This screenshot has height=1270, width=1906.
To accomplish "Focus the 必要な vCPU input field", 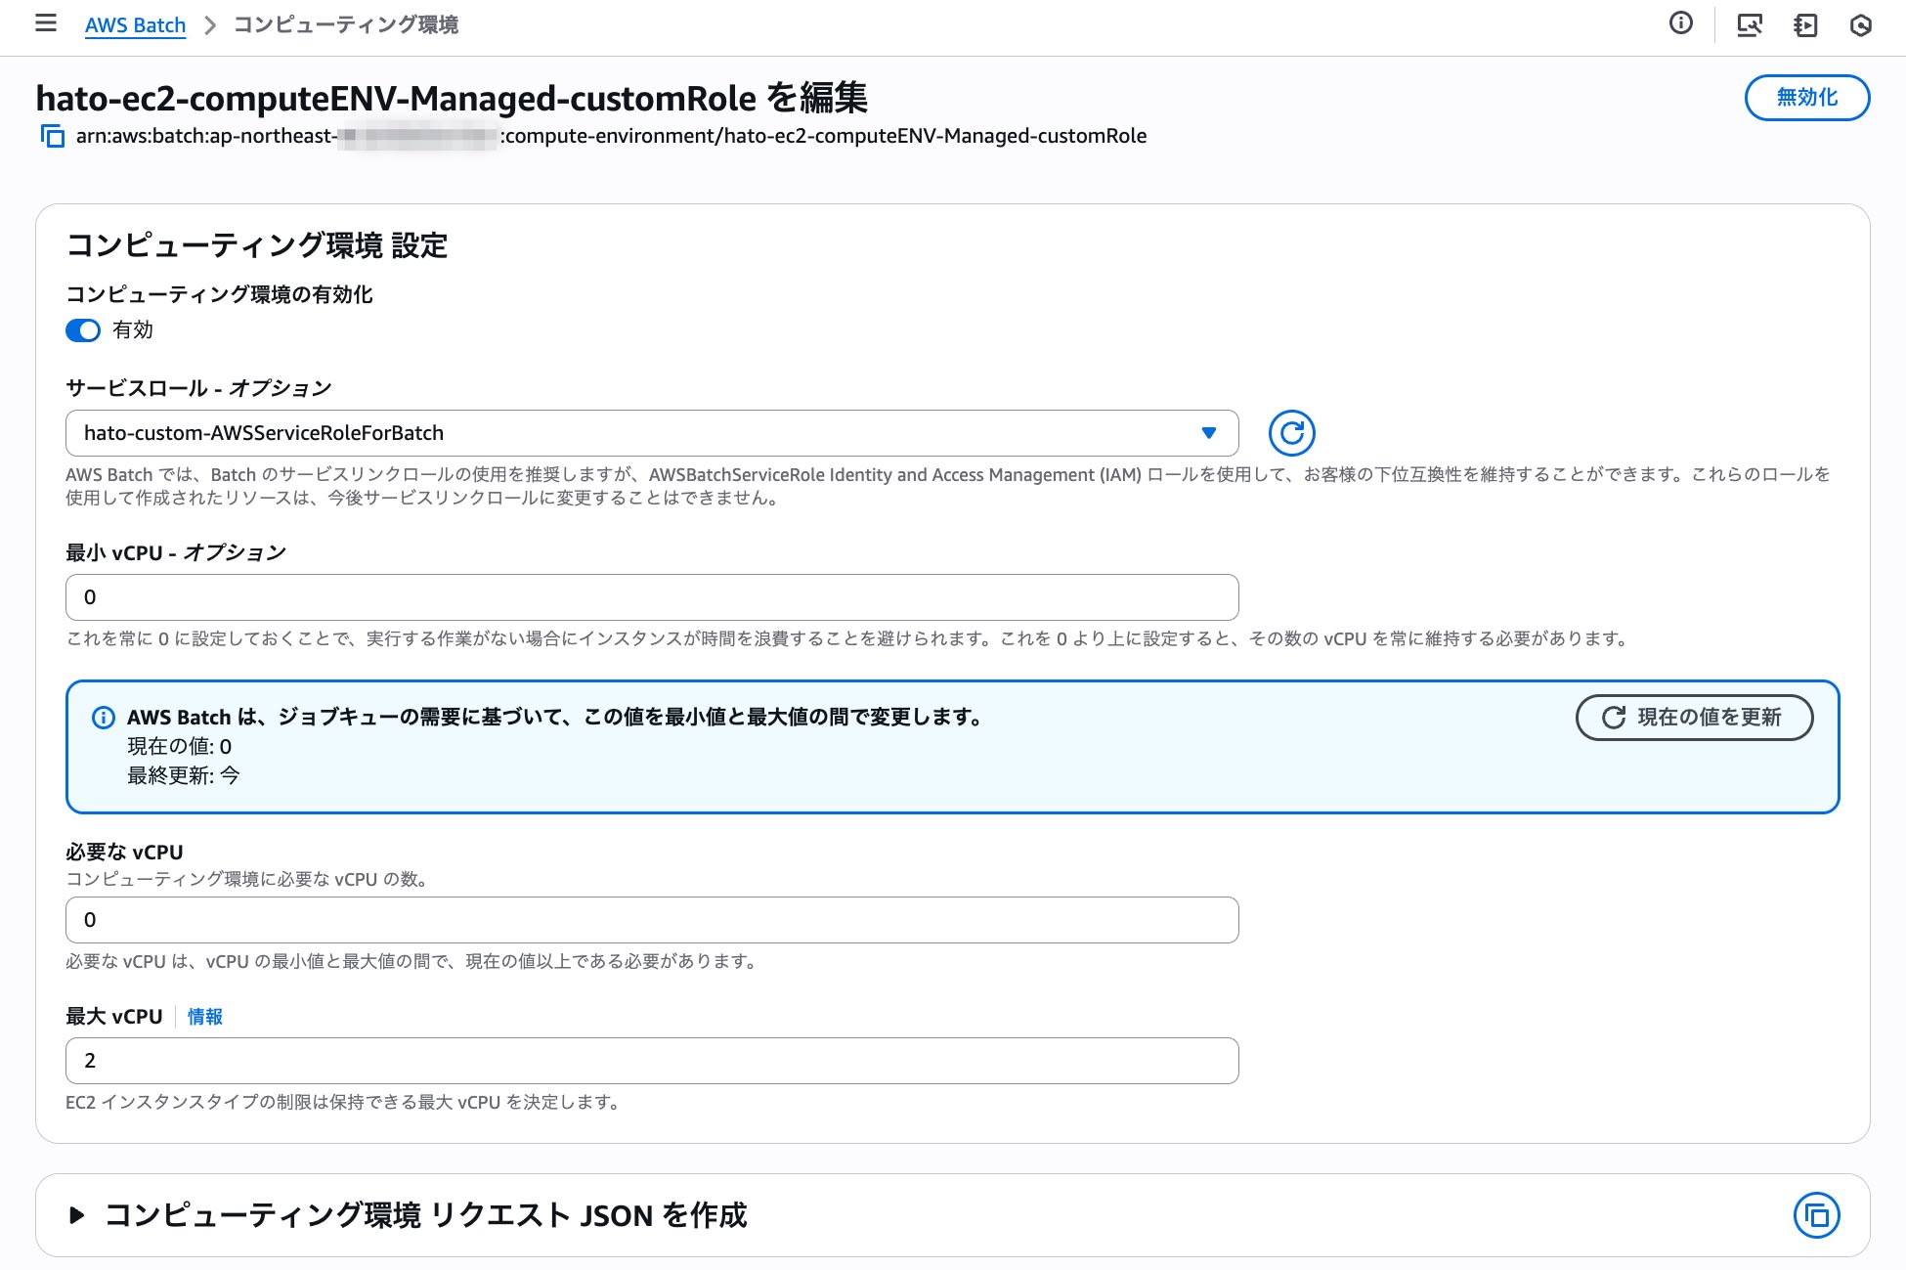I will pos(652,920).
